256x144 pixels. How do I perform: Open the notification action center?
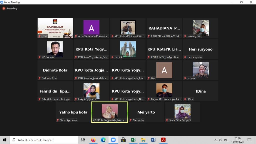[x=249, y=140]
